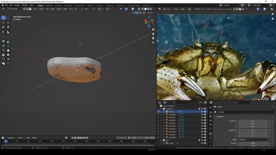
Task: Click the viewport pan hand icon
Action: coord(153,34)
